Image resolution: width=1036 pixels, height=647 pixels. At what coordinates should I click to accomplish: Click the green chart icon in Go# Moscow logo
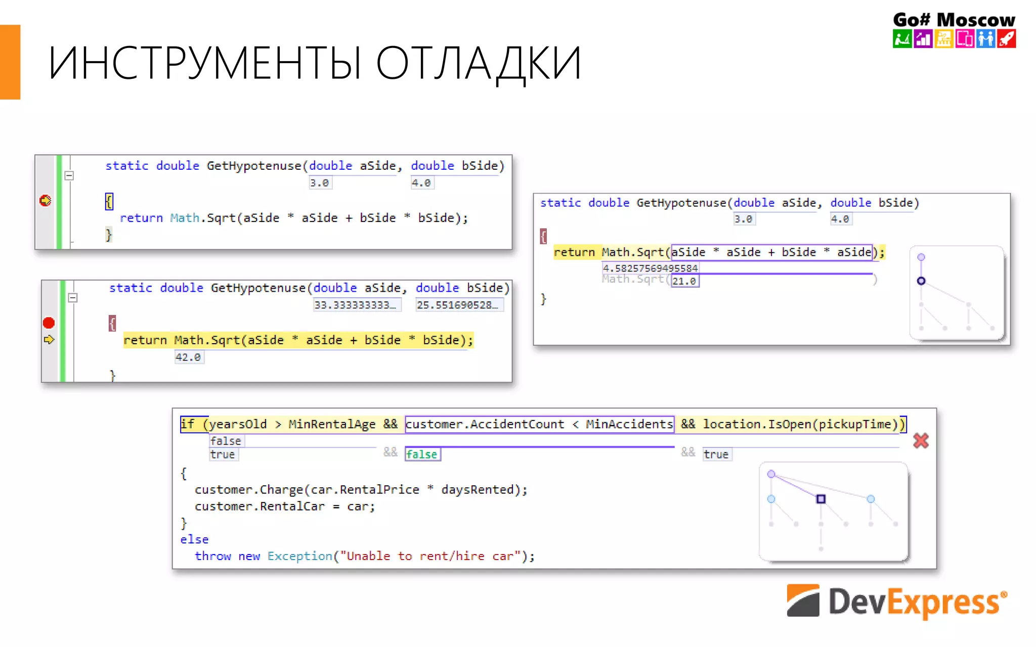tap(902, 39)
